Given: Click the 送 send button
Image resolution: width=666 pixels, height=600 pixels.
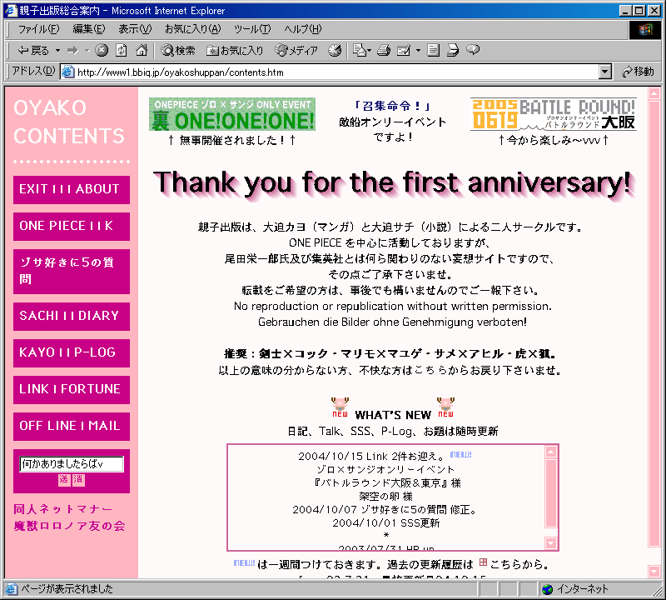Looking at the screenshot, I should (64, 480).
